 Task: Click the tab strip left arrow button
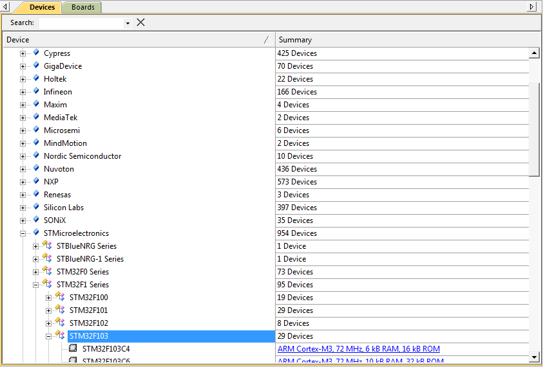coord(5,6)
